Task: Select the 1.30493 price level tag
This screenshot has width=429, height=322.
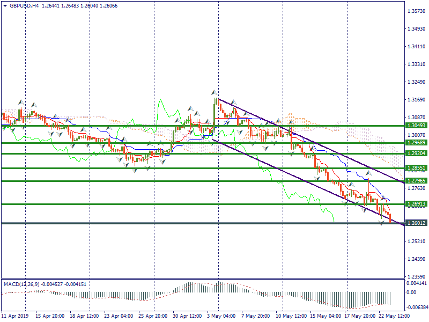Action: [x=416, y=126]
